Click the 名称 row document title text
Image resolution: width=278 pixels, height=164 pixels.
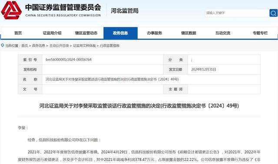(x=112, y=79)
